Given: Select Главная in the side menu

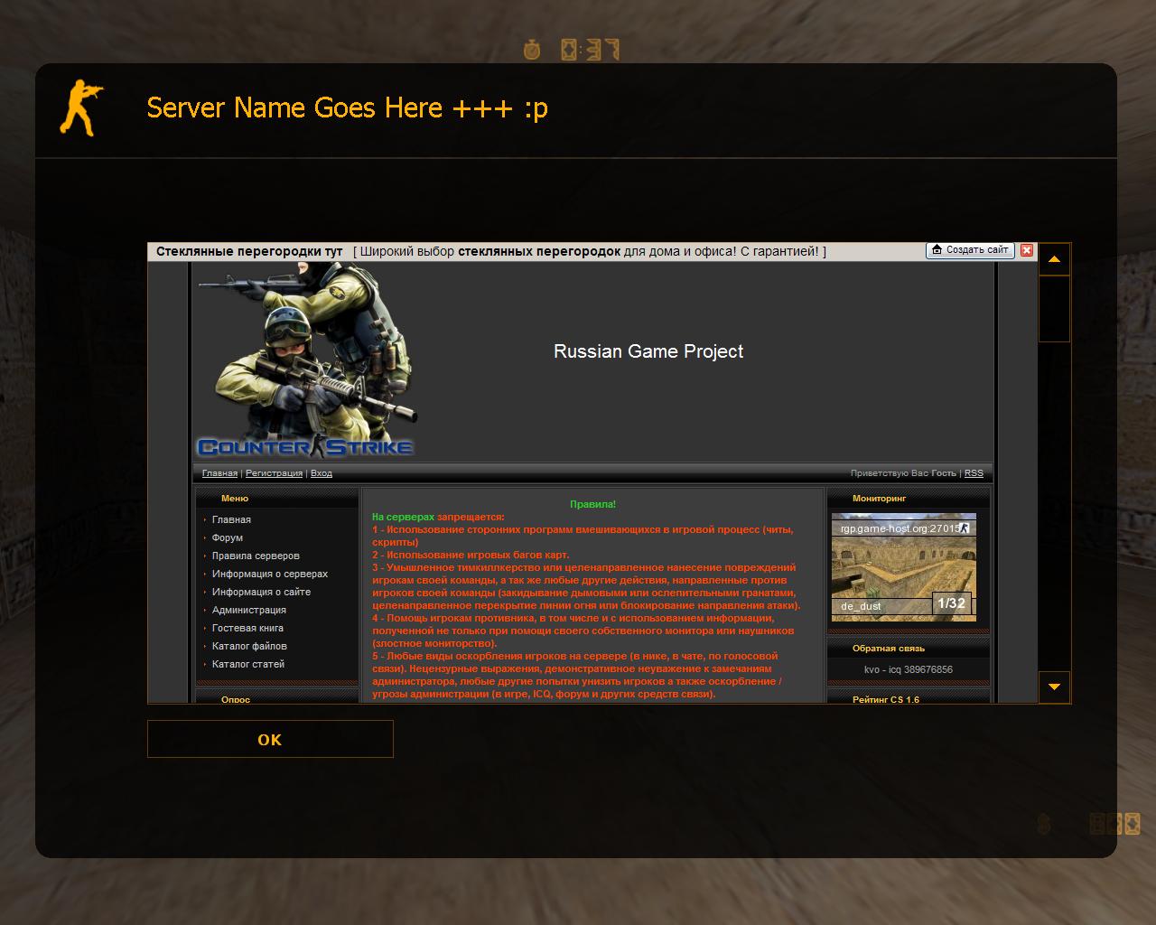Looking at the screenshot, I should (x=231, y=519).
